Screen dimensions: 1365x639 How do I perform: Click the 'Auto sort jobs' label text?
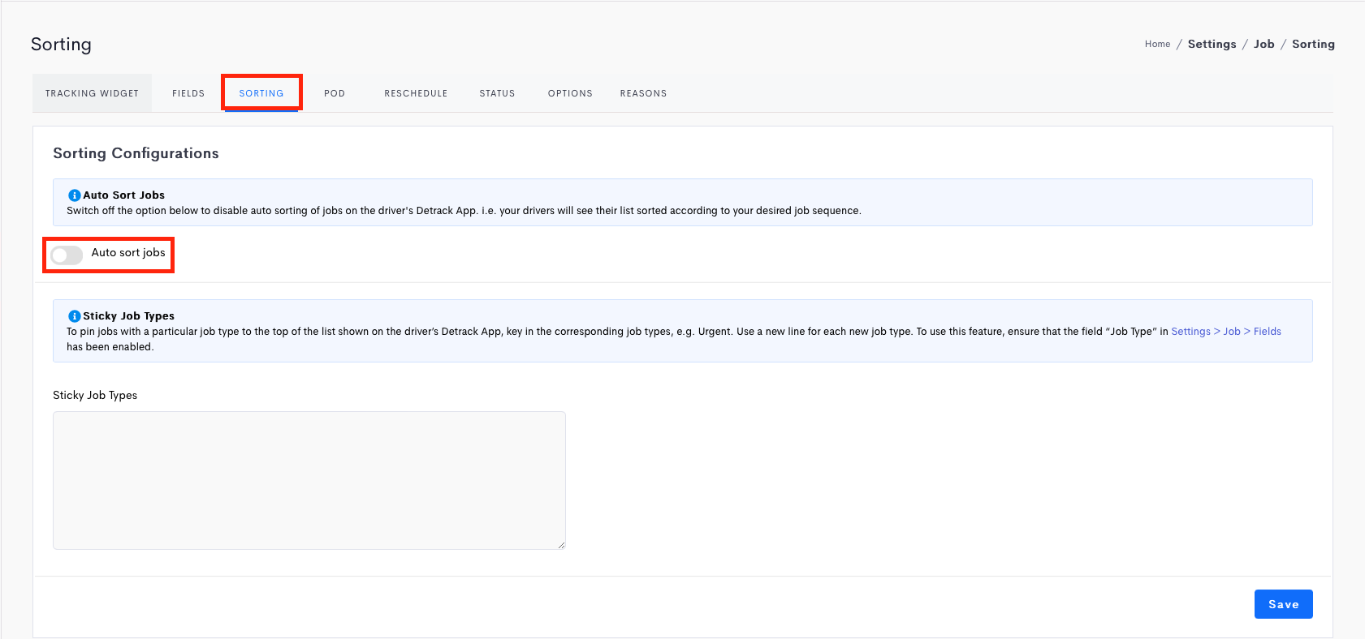coord(128,253)
